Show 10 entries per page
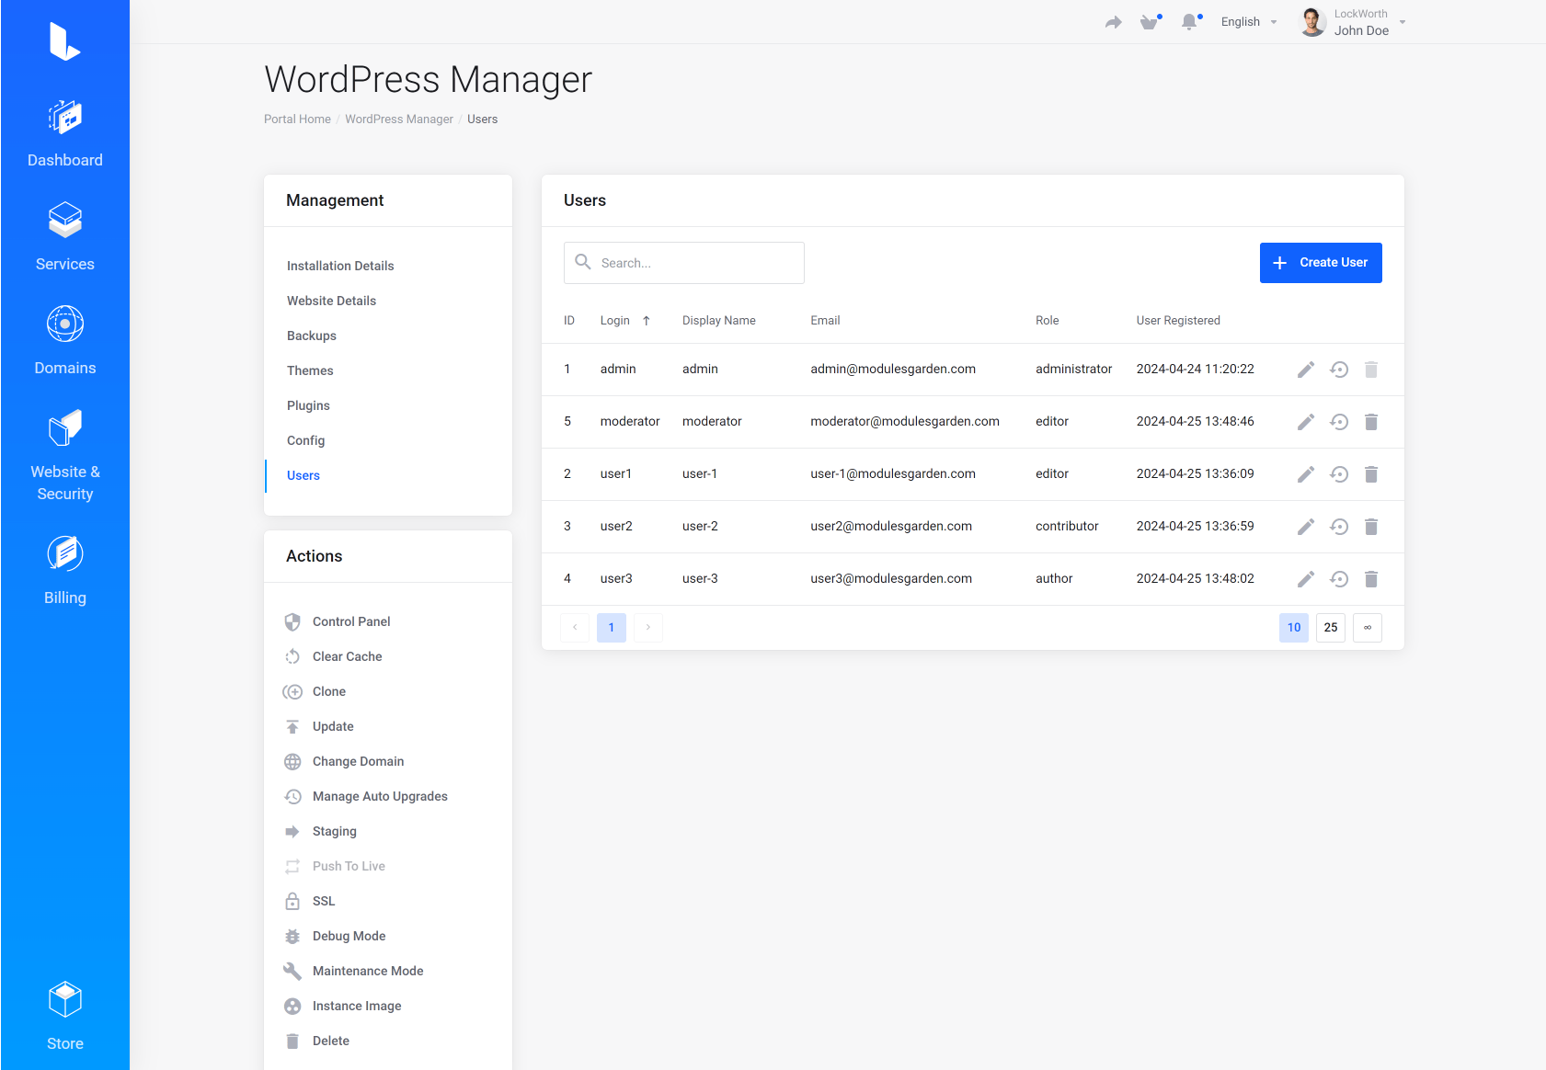1546x1070 pixels. pyautogui.click(x=1294, y=628)
